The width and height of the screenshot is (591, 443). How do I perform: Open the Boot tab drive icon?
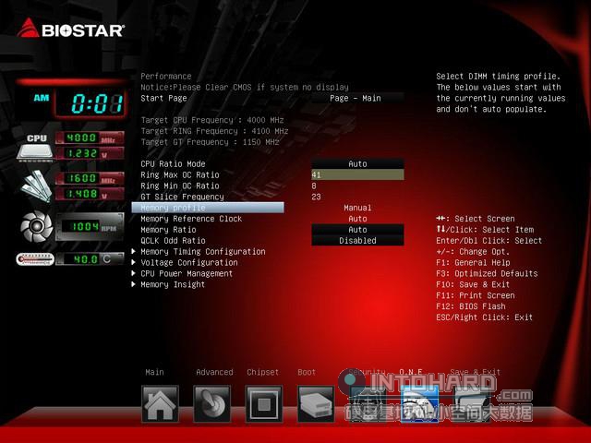point(316,404)
